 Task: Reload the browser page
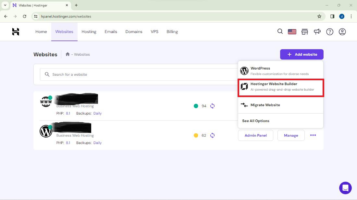pyautogui.click(x=25, y=17)
